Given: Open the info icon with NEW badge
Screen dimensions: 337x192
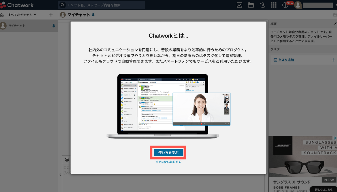Looking at the screenshot, I should click(x=285, y=5).
